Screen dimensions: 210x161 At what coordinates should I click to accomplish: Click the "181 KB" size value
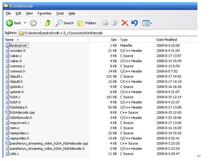point(111,97)
